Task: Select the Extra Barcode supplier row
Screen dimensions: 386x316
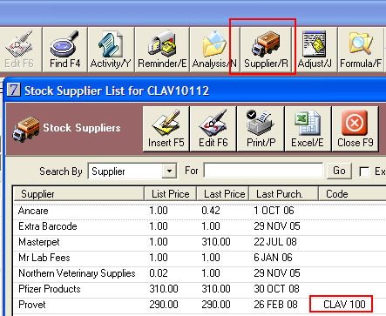Action: point(200,226)
